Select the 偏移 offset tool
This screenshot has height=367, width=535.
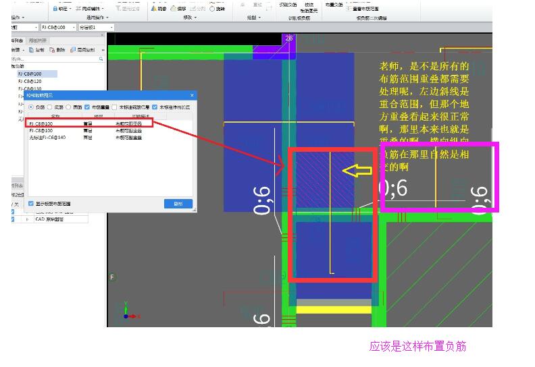click(178, 9)
